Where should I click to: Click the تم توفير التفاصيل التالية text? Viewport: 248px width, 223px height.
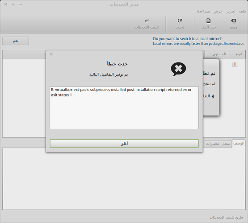(x=108, y=74)
